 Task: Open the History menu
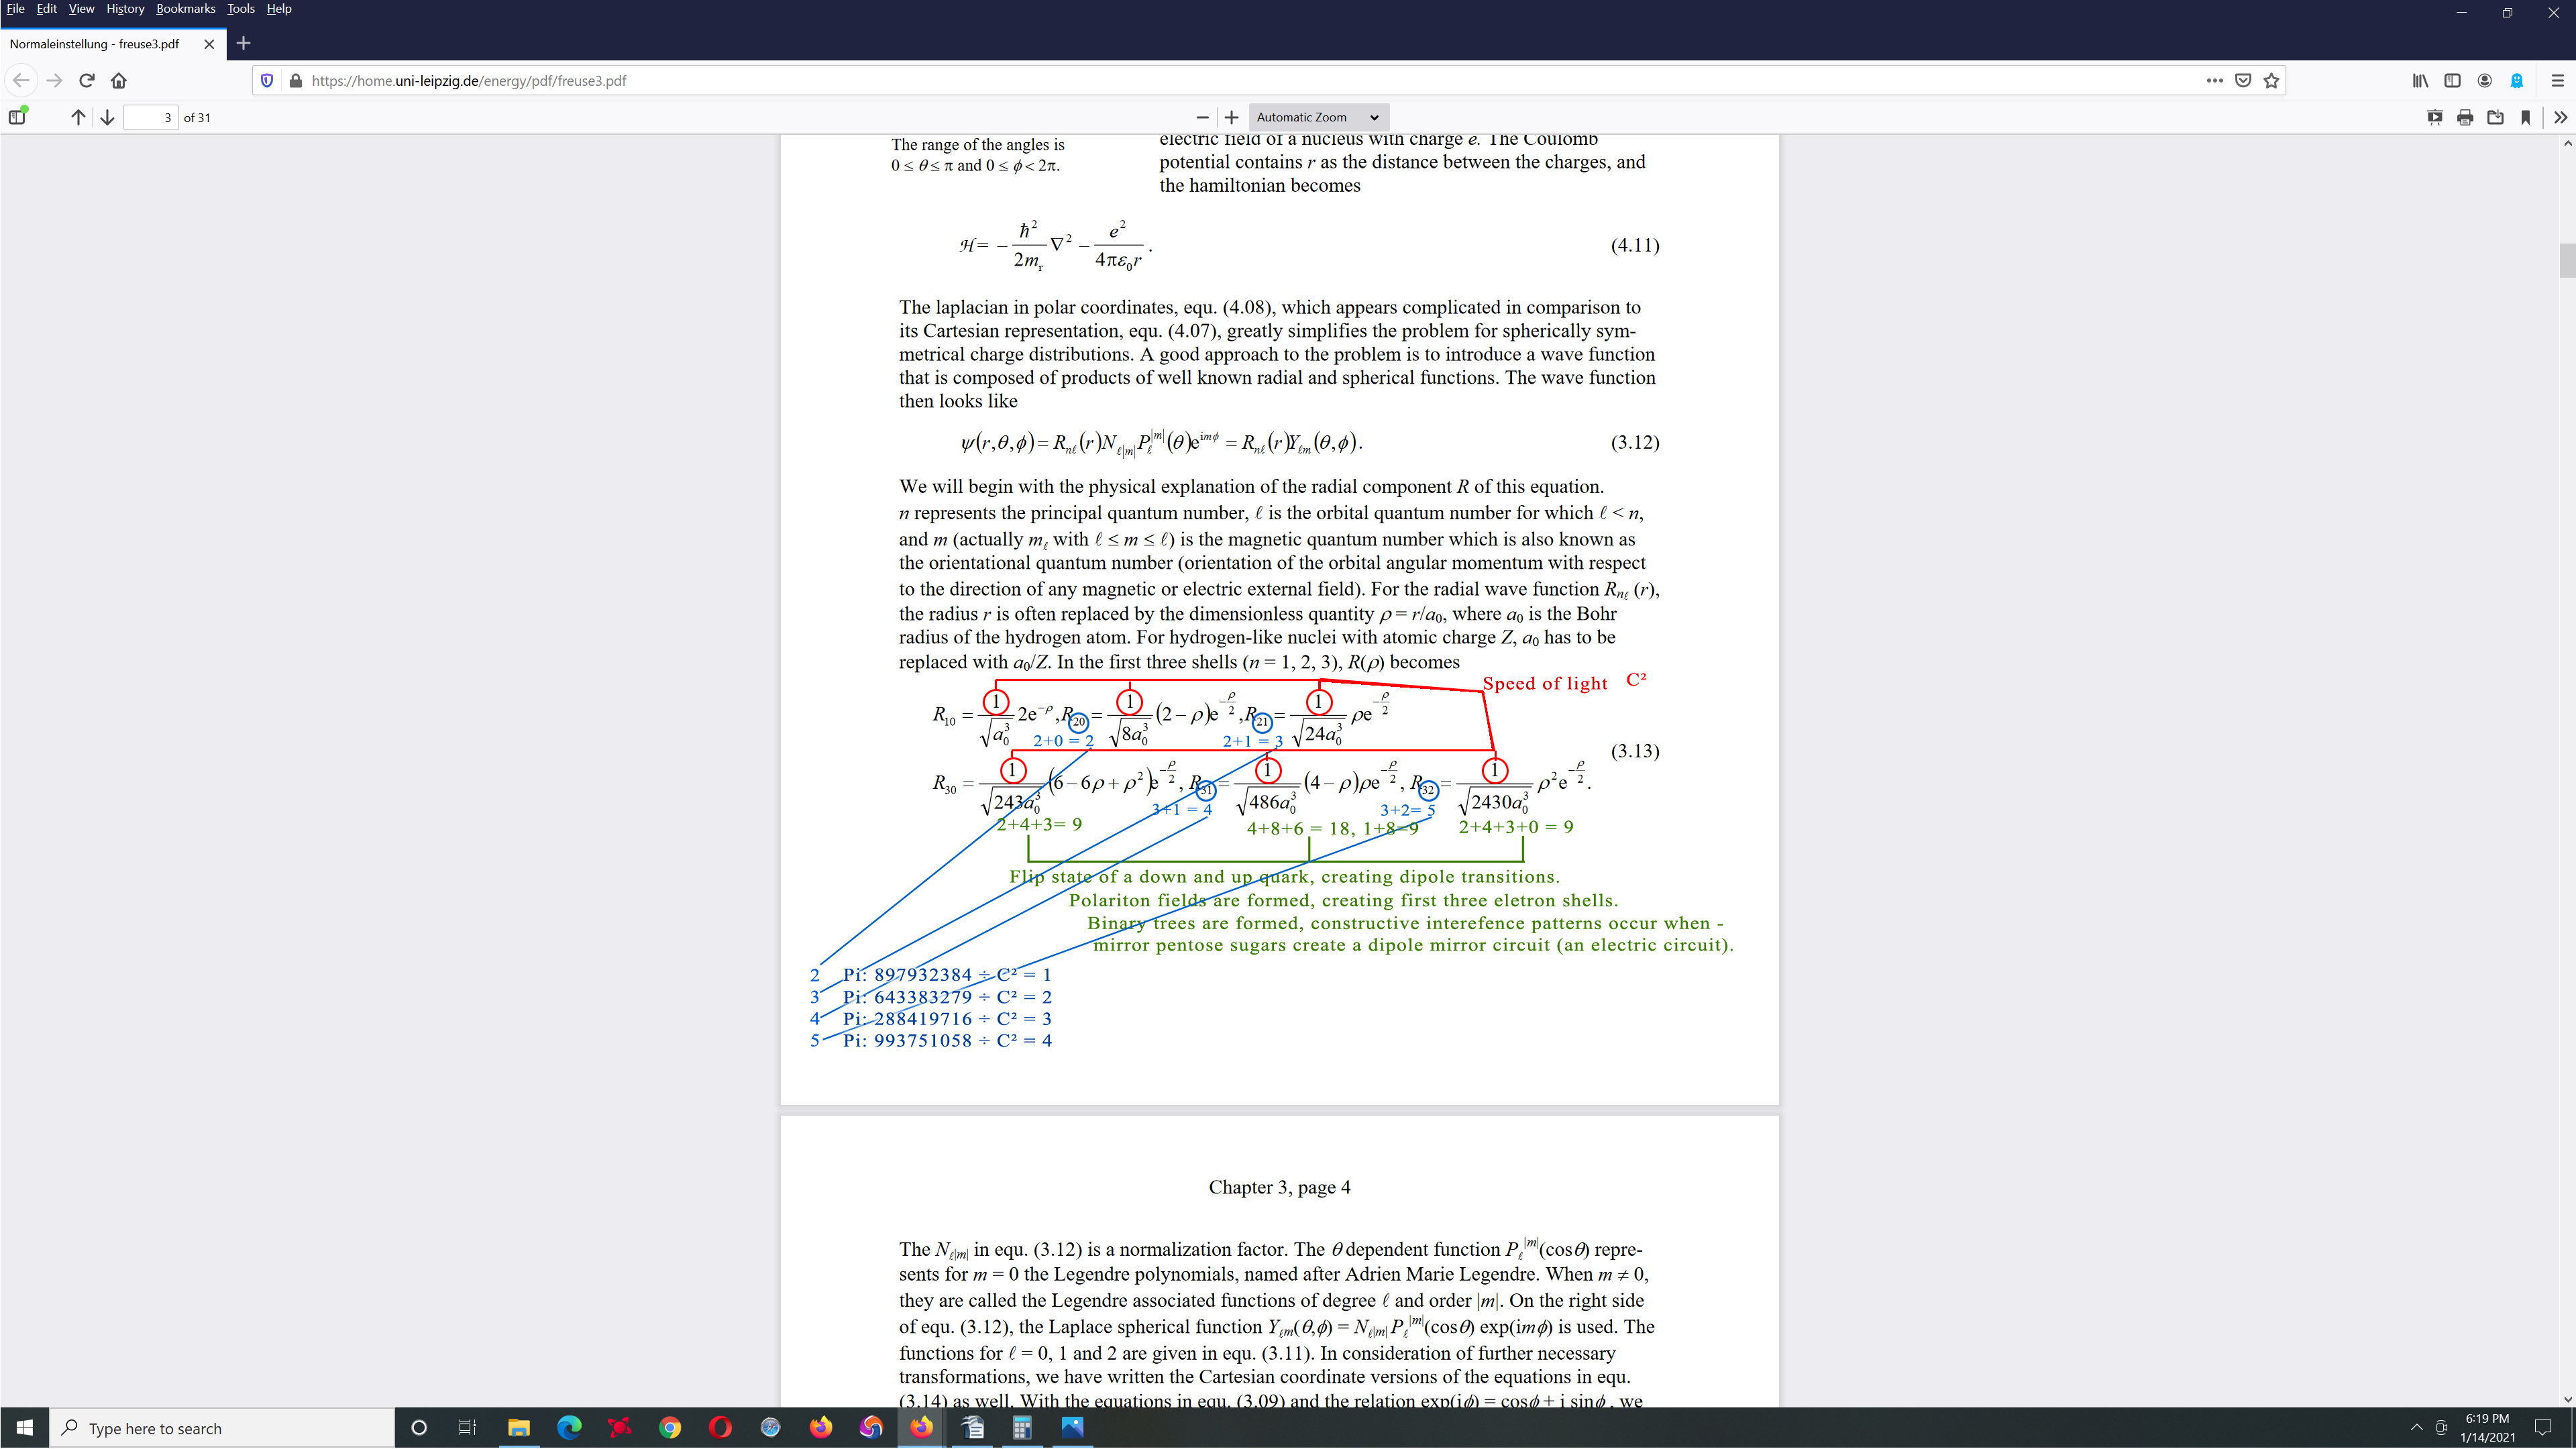(x=125, y=9)
